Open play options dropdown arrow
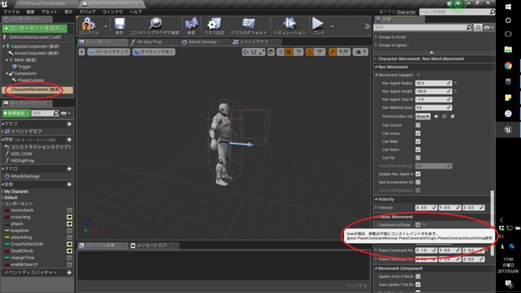This screenshot has height=293, width=521. 332,26
